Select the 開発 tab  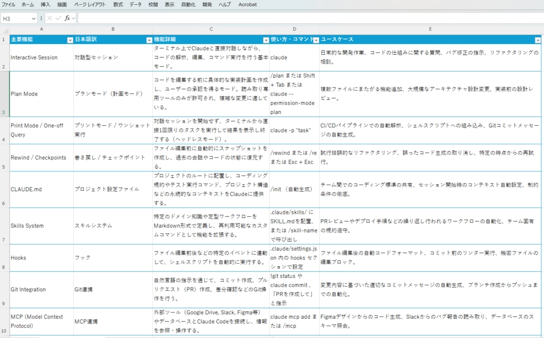click(207, 4)
